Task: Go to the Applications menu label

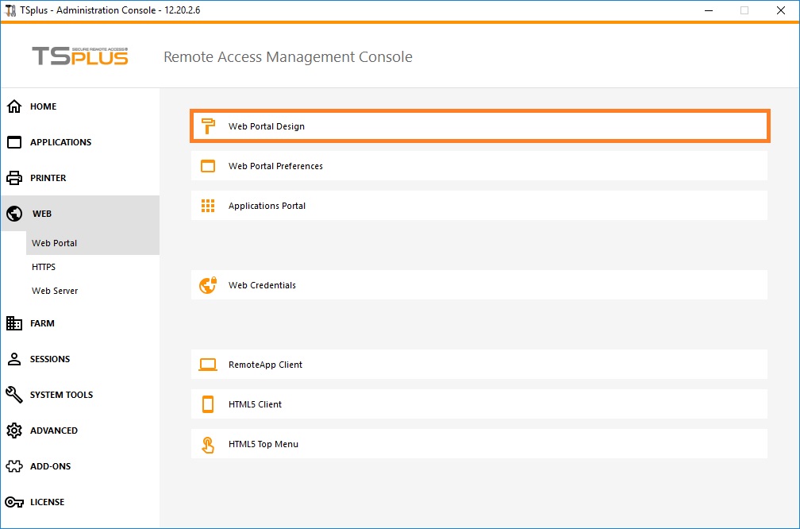Action: point(60,142)
